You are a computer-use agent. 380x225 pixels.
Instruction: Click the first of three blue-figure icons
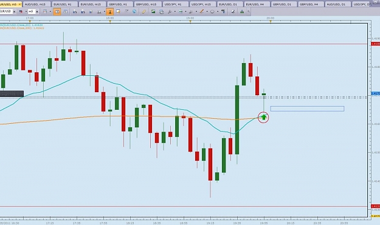pyautogui.click(x=75, y=12)
